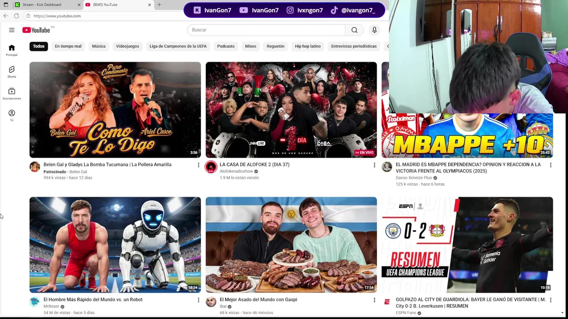This screenshot has width=568, height=319.
Task: Click ESPN Fans channel avatar
Action: point(387,302)
